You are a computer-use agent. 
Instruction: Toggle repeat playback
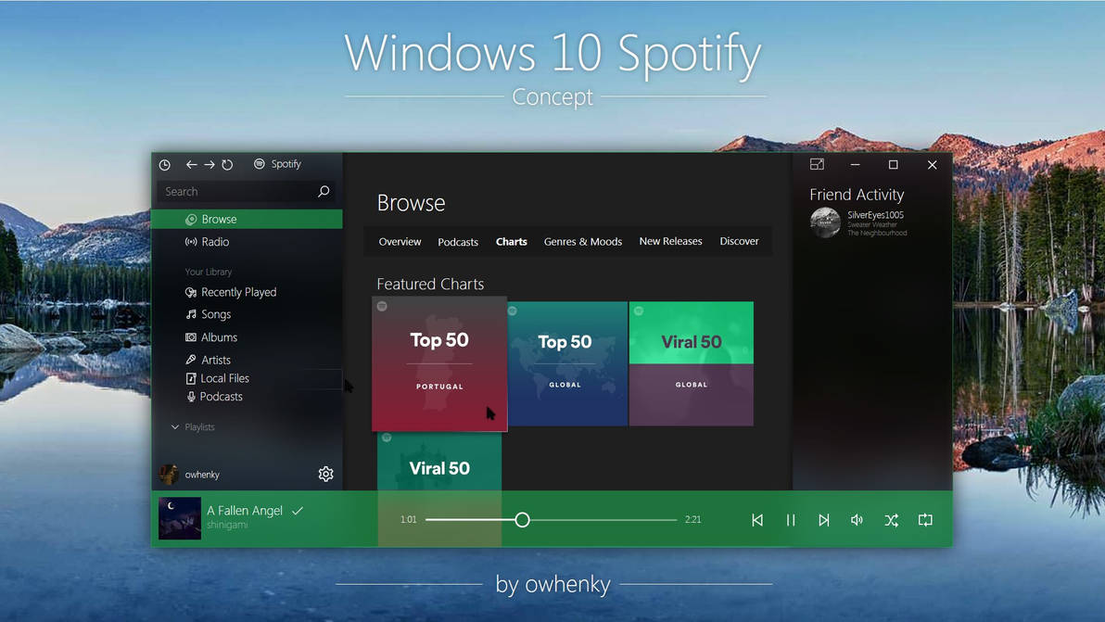(x=925, y=520)
